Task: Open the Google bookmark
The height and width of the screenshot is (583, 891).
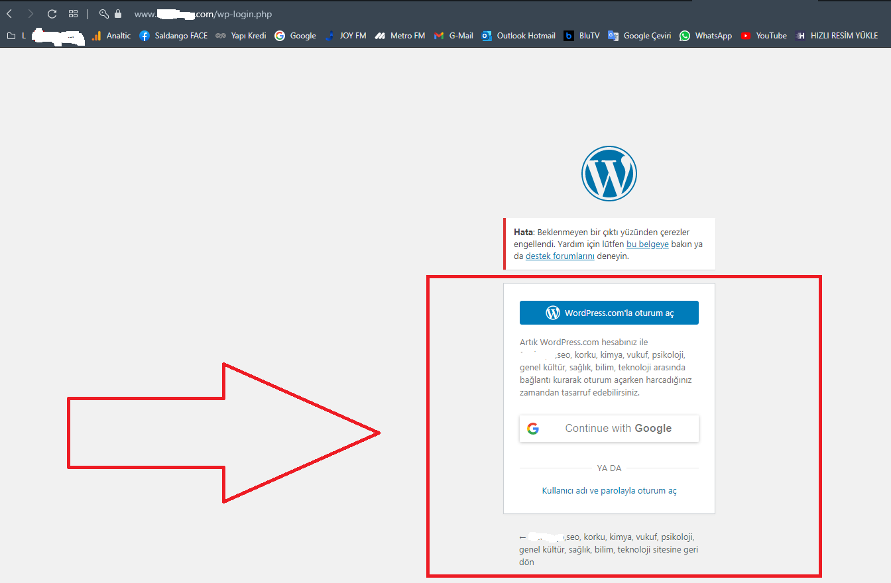Action: coord(295,36)
